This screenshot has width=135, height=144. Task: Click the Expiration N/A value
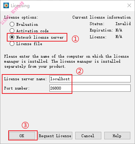click(x=119, y=30)
